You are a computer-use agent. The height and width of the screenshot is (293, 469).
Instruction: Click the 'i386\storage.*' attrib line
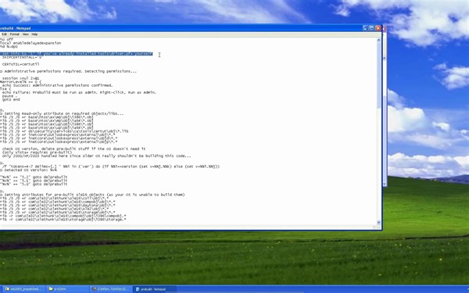tap(63, 220)
